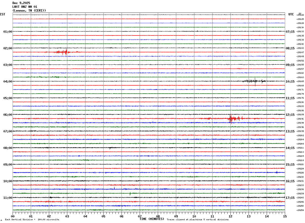Click the '07:15' UTC time label
Image resolution: width=305 pixels, height=223 pixels.
pyautogui.click(x=290, y=32)
